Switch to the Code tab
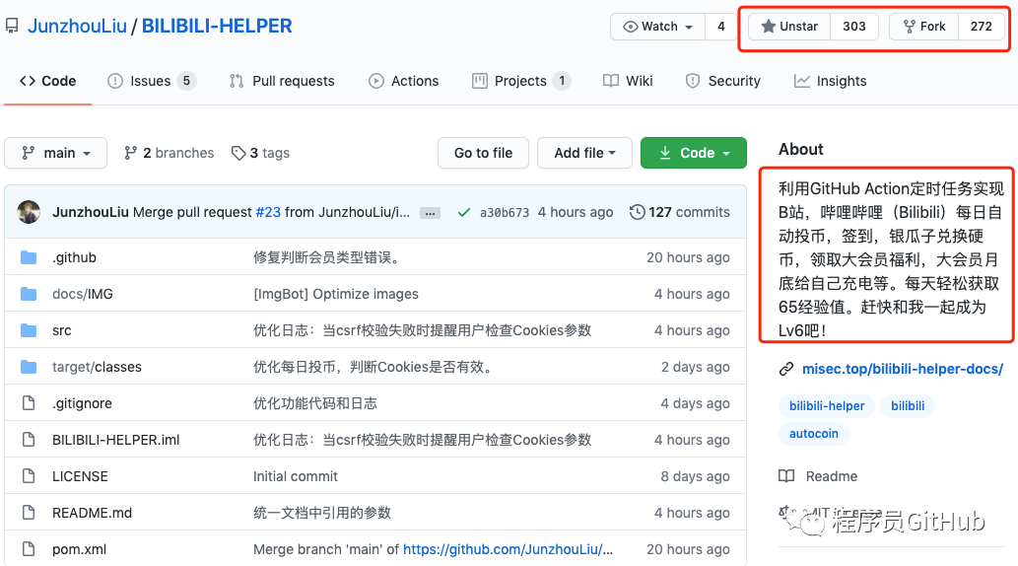The image size is (1018, 566). pyautogui.click(x=48, y=81)
